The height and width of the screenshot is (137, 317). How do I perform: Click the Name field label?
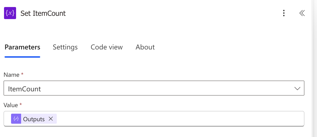point(12,75)
